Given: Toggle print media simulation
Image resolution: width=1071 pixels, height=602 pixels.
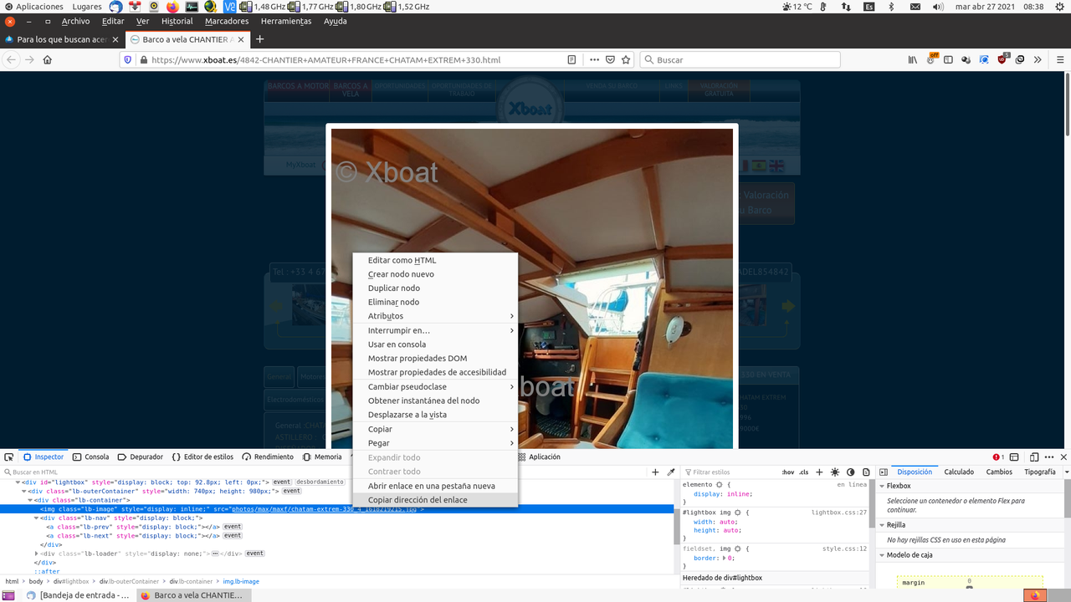Looking at the screenshot, I should coord(866,472).
